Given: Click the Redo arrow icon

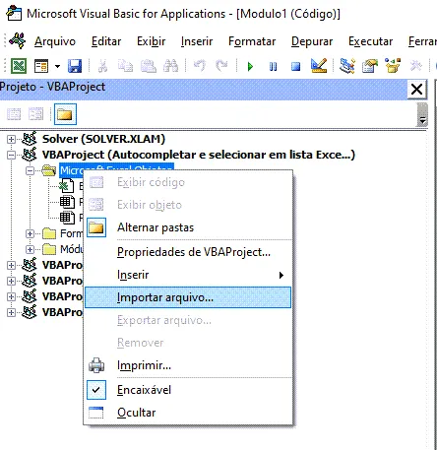Looking at the screenshot, I should tap(221, 66).
